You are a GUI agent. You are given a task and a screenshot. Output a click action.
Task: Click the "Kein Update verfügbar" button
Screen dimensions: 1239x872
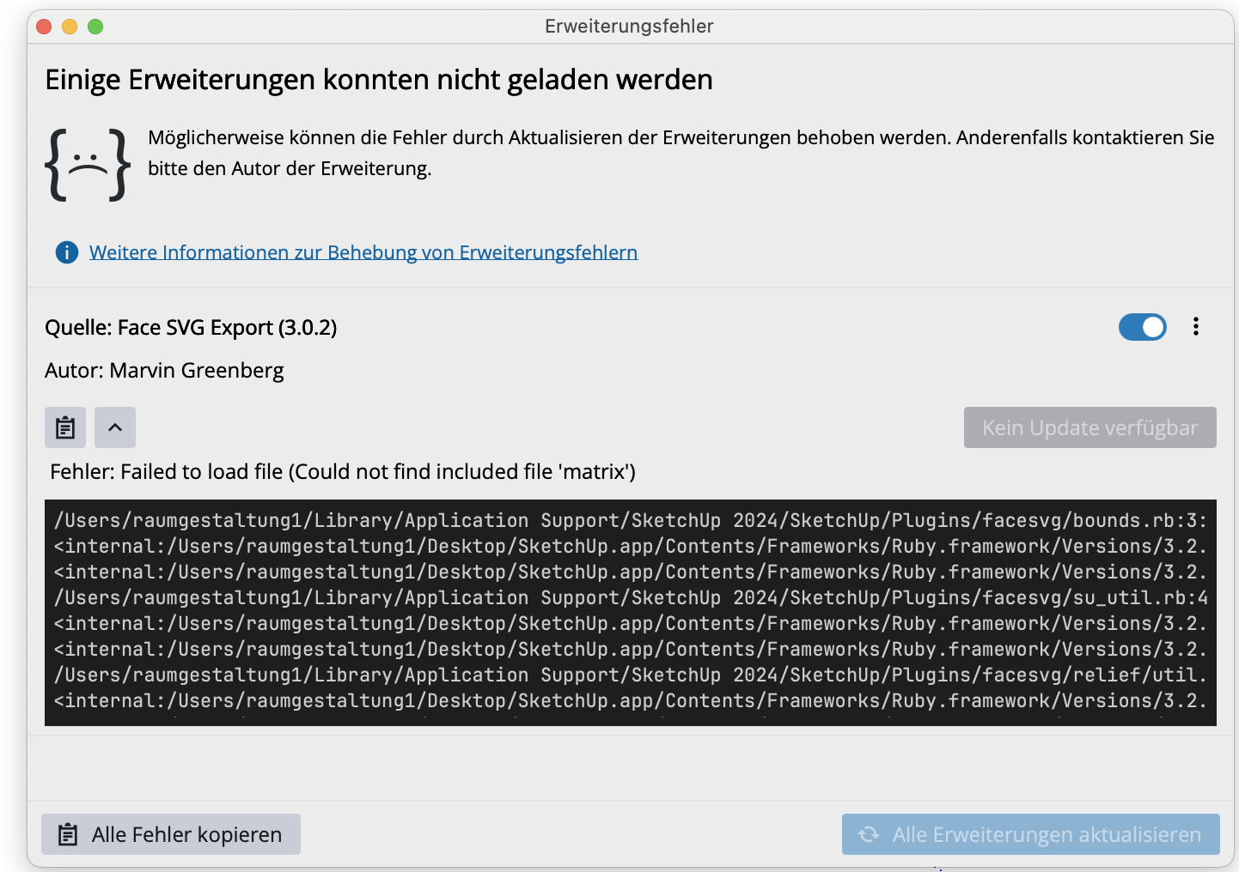coord(1089,427)
